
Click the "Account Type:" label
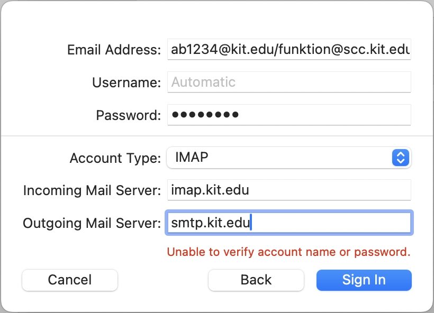(115, 158)
